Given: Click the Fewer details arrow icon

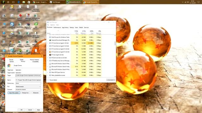Looking at the screenshot, I should click(x=48, y=80).
